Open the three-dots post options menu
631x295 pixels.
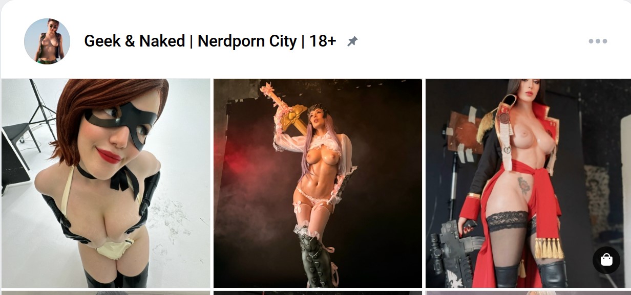pos(598,41)
